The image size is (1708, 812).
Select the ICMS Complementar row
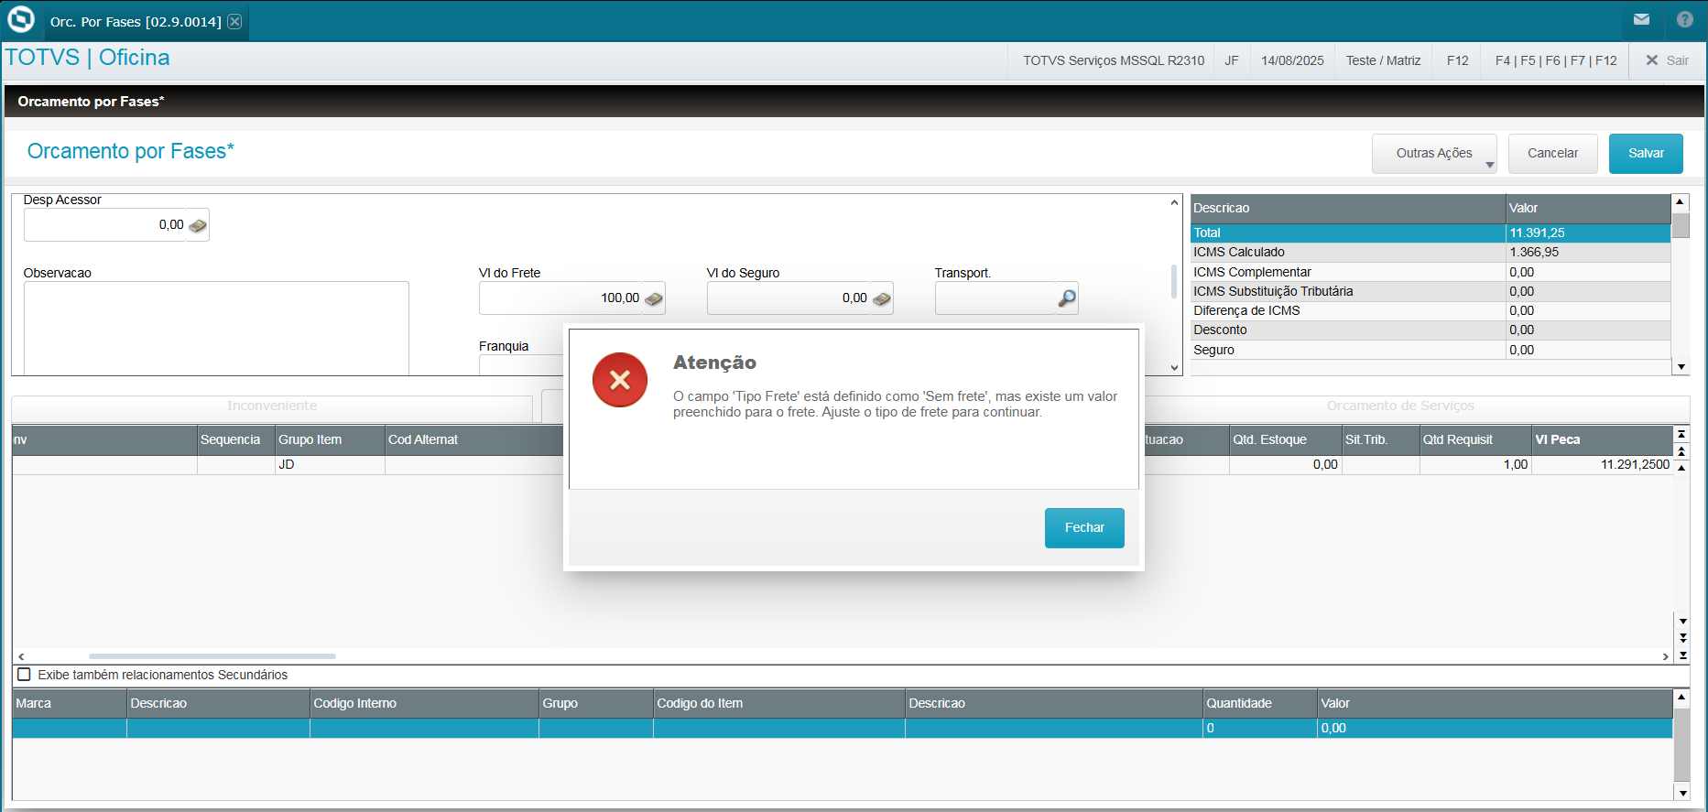(1431, 273)
